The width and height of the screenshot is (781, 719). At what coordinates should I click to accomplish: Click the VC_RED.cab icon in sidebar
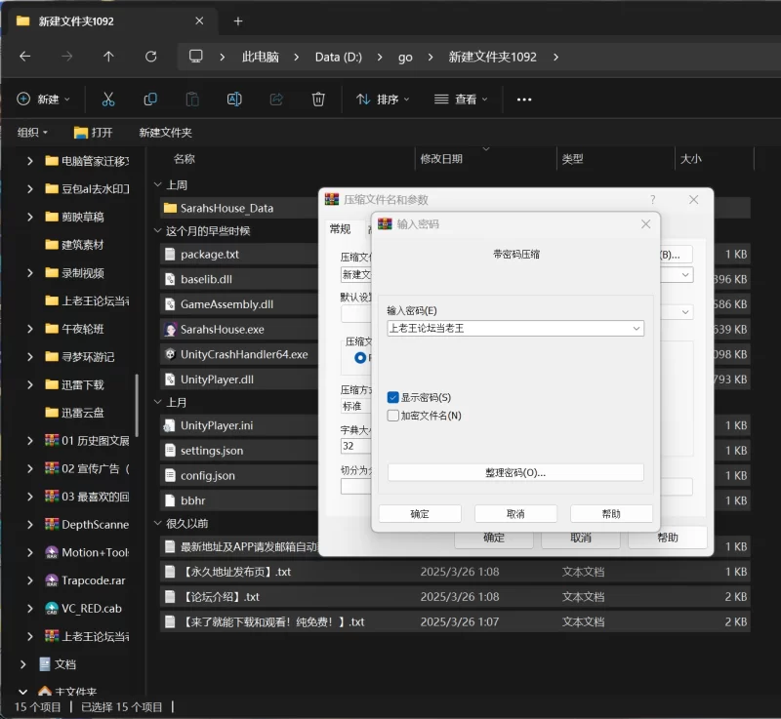(x=52, y=608)
